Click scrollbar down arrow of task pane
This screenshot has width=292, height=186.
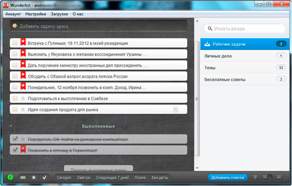[x=197, y=168]
